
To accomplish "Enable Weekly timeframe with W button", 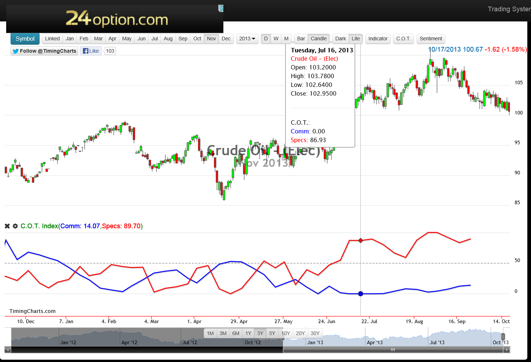I will [276, 39].
